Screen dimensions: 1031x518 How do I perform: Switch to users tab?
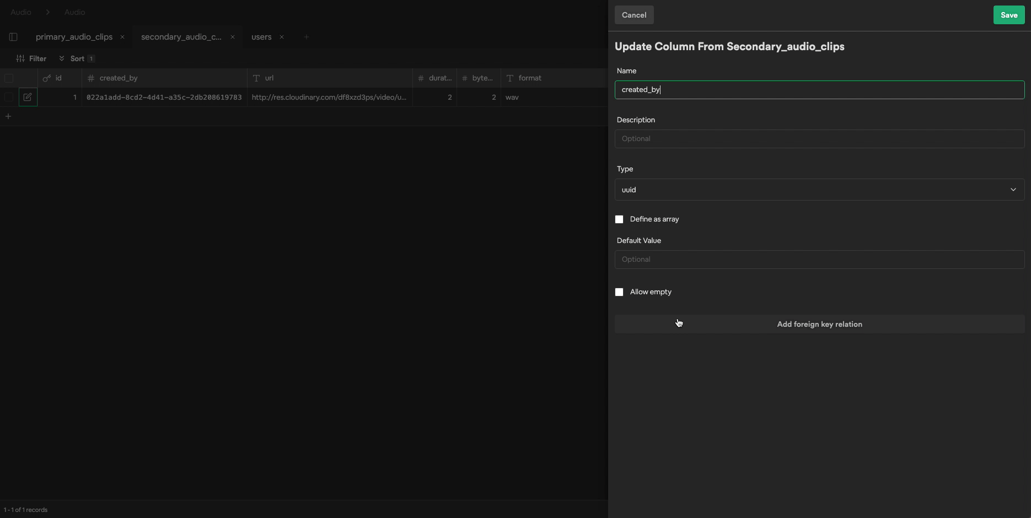point(261,37)
